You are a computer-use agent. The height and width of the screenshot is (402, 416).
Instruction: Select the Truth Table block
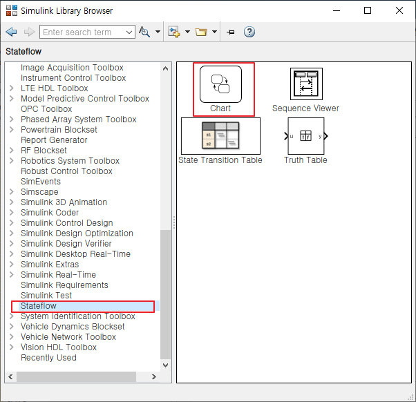point(306,141)
